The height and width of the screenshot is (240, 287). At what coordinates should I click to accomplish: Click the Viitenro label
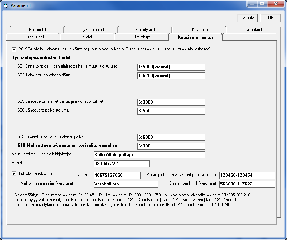[84, 175]
